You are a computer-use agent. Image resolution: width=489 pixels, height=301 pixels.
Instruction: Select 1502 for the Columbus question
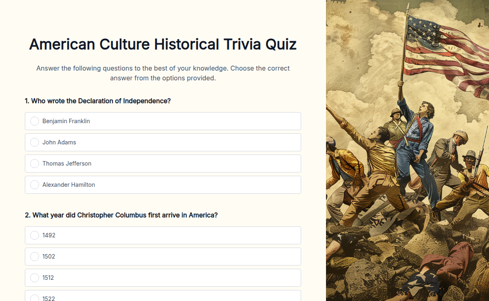click(35, 257)
